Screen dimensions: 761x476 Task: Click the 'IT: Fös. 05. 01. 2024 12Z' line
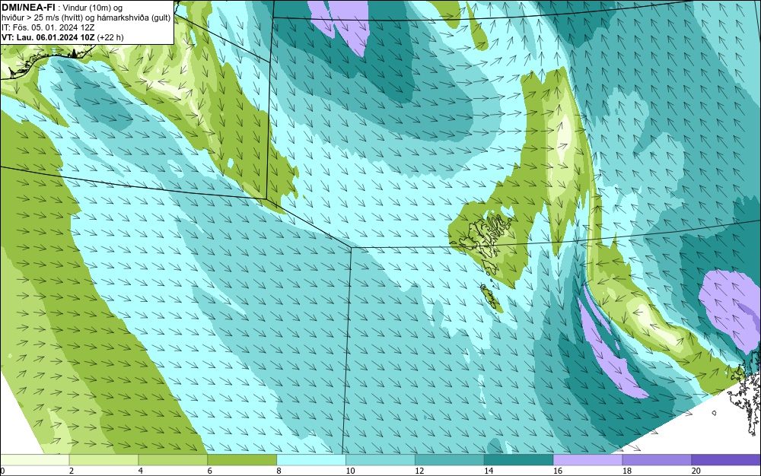click(x=48, y=27)
